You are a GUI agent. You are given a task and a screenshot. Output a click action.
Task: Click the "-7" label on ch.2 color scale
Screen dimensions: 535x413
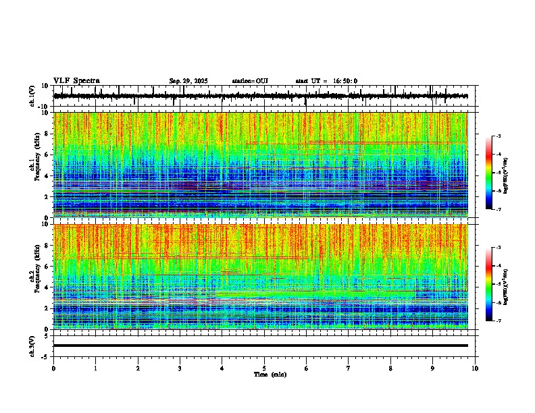click(499, 321)
